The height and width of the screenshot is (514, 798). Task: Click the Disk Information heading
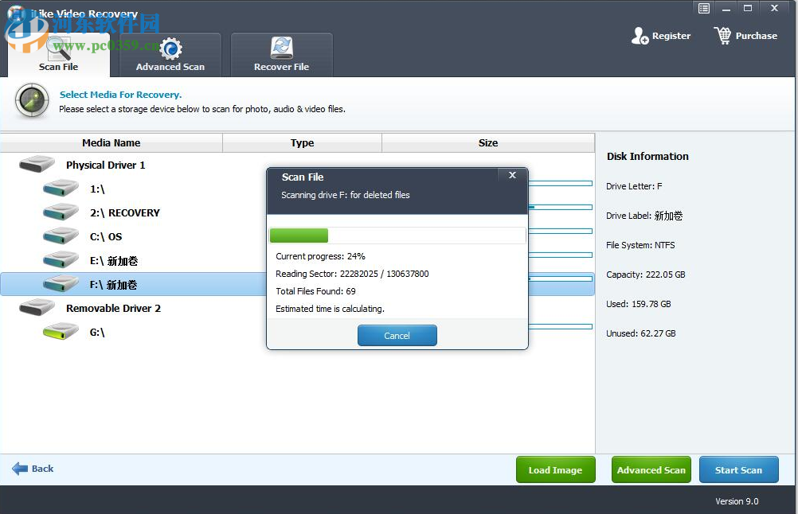click(647, 157)
